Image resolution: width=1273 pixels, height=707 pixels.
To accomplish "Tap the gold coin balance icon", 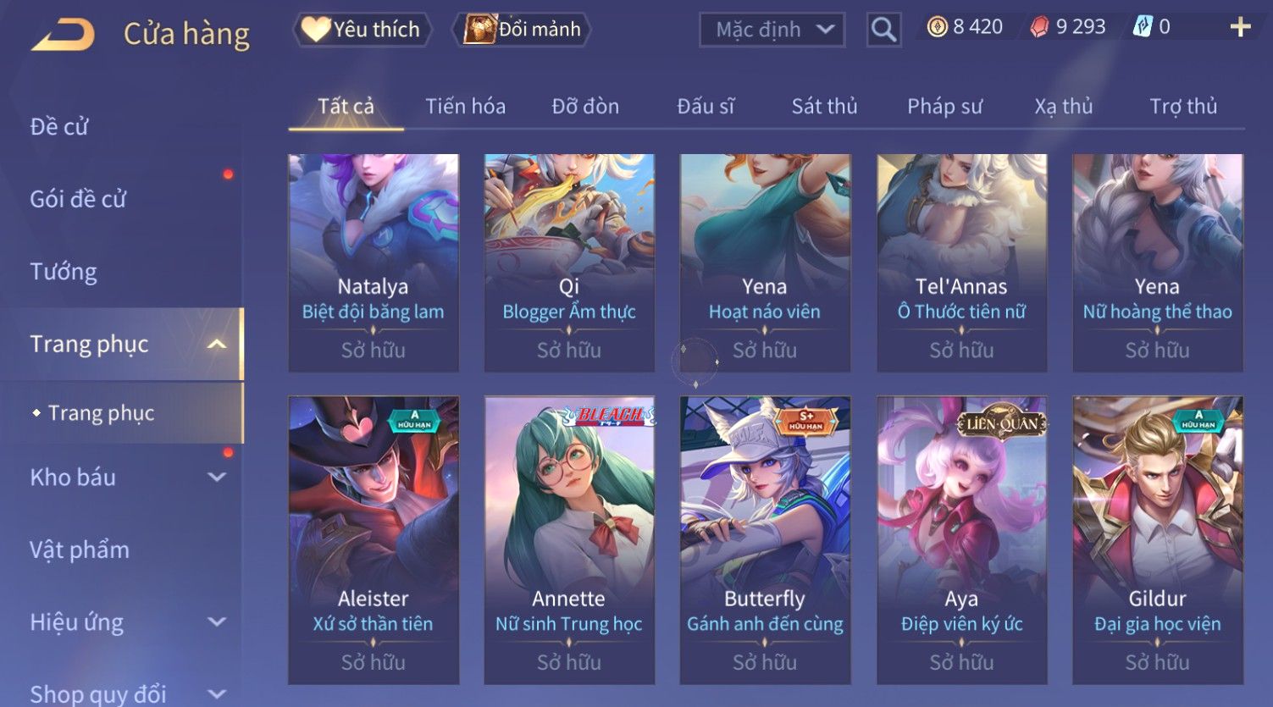I will 937,27.
